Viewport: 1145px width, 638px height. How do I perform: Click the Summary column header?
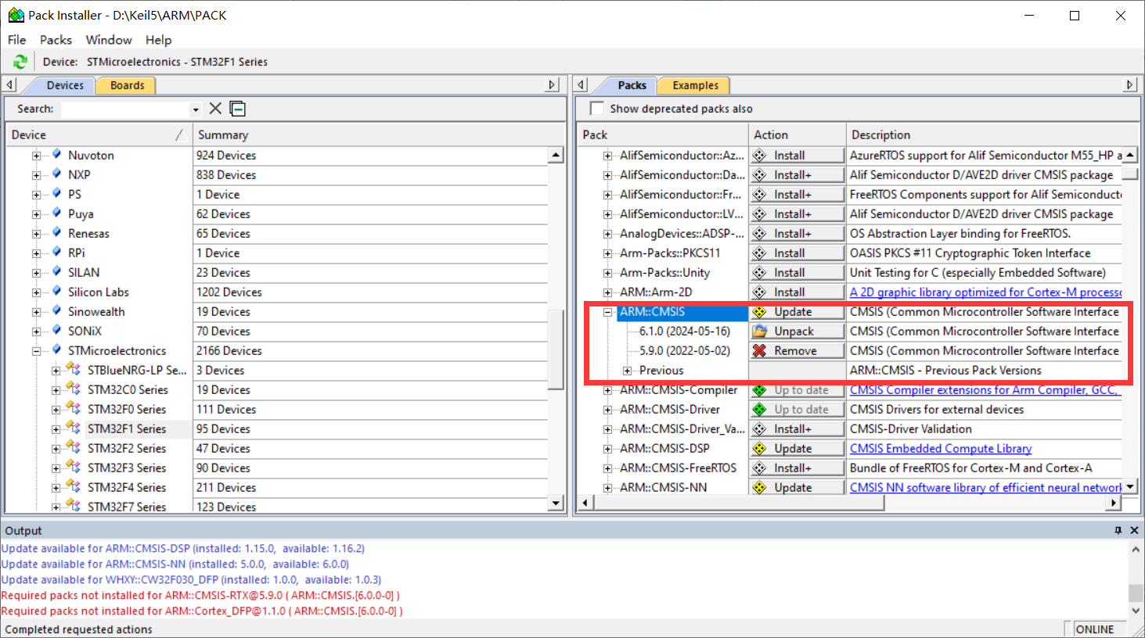pos(379,134)
